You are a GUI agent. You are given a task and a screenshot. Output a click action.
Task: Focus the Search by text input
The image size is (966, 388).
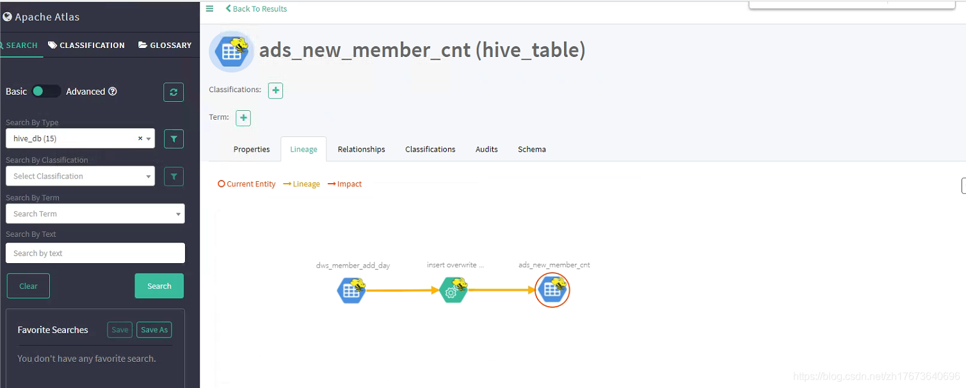coord(95,253)
